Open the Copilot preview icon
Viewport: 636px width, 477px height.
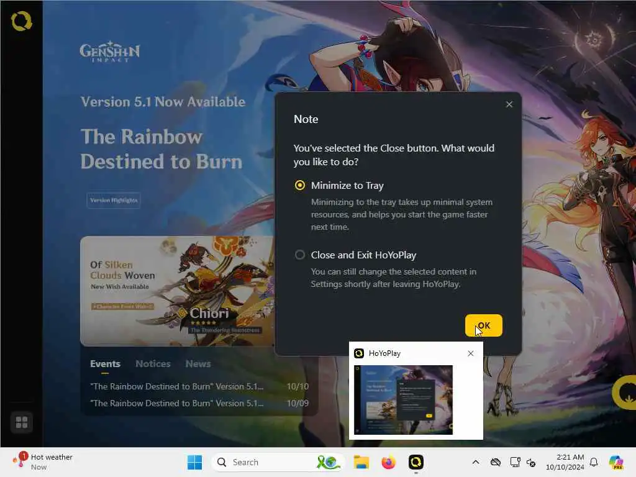pos(616,462)
